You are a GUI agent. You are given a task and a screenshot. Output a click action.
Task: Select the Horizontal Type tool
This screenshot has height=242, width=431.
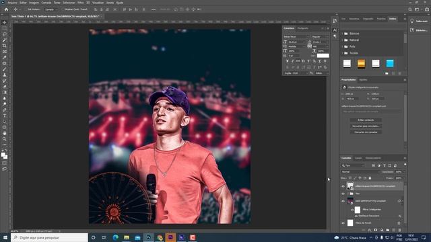point(5,116)
